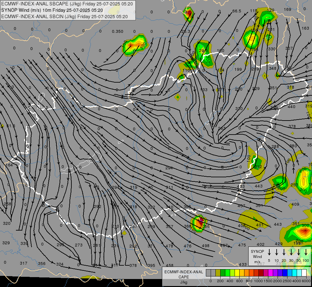Click the map value 348
The width and height of the screenshot is (312, 287).
tap(272, 69)
